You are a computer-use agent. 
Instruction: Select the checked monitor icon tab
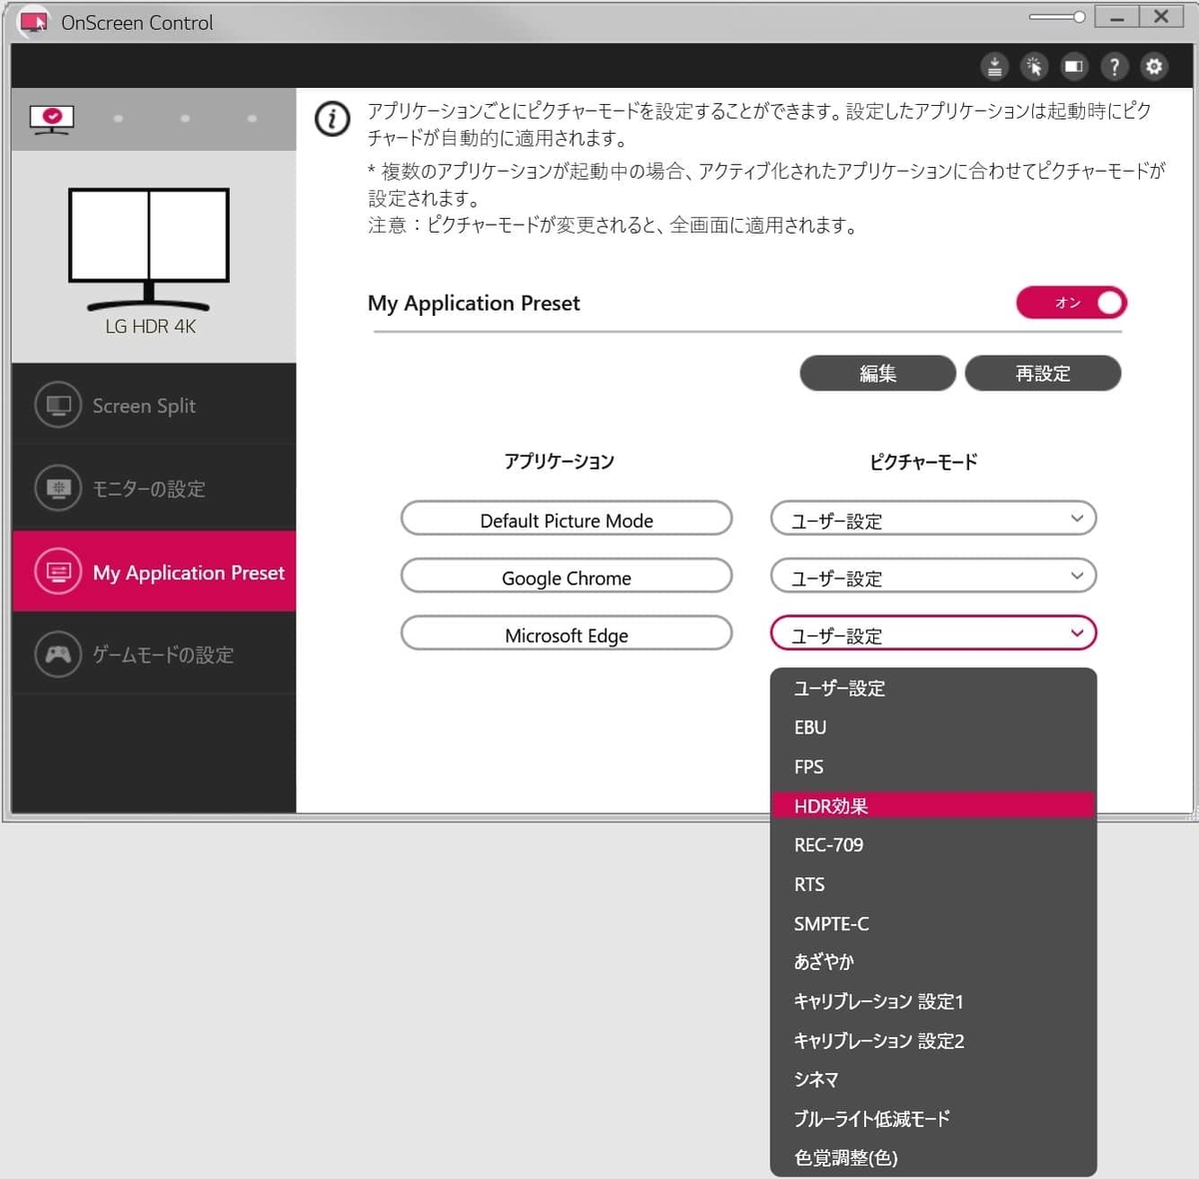pos(52,120)
